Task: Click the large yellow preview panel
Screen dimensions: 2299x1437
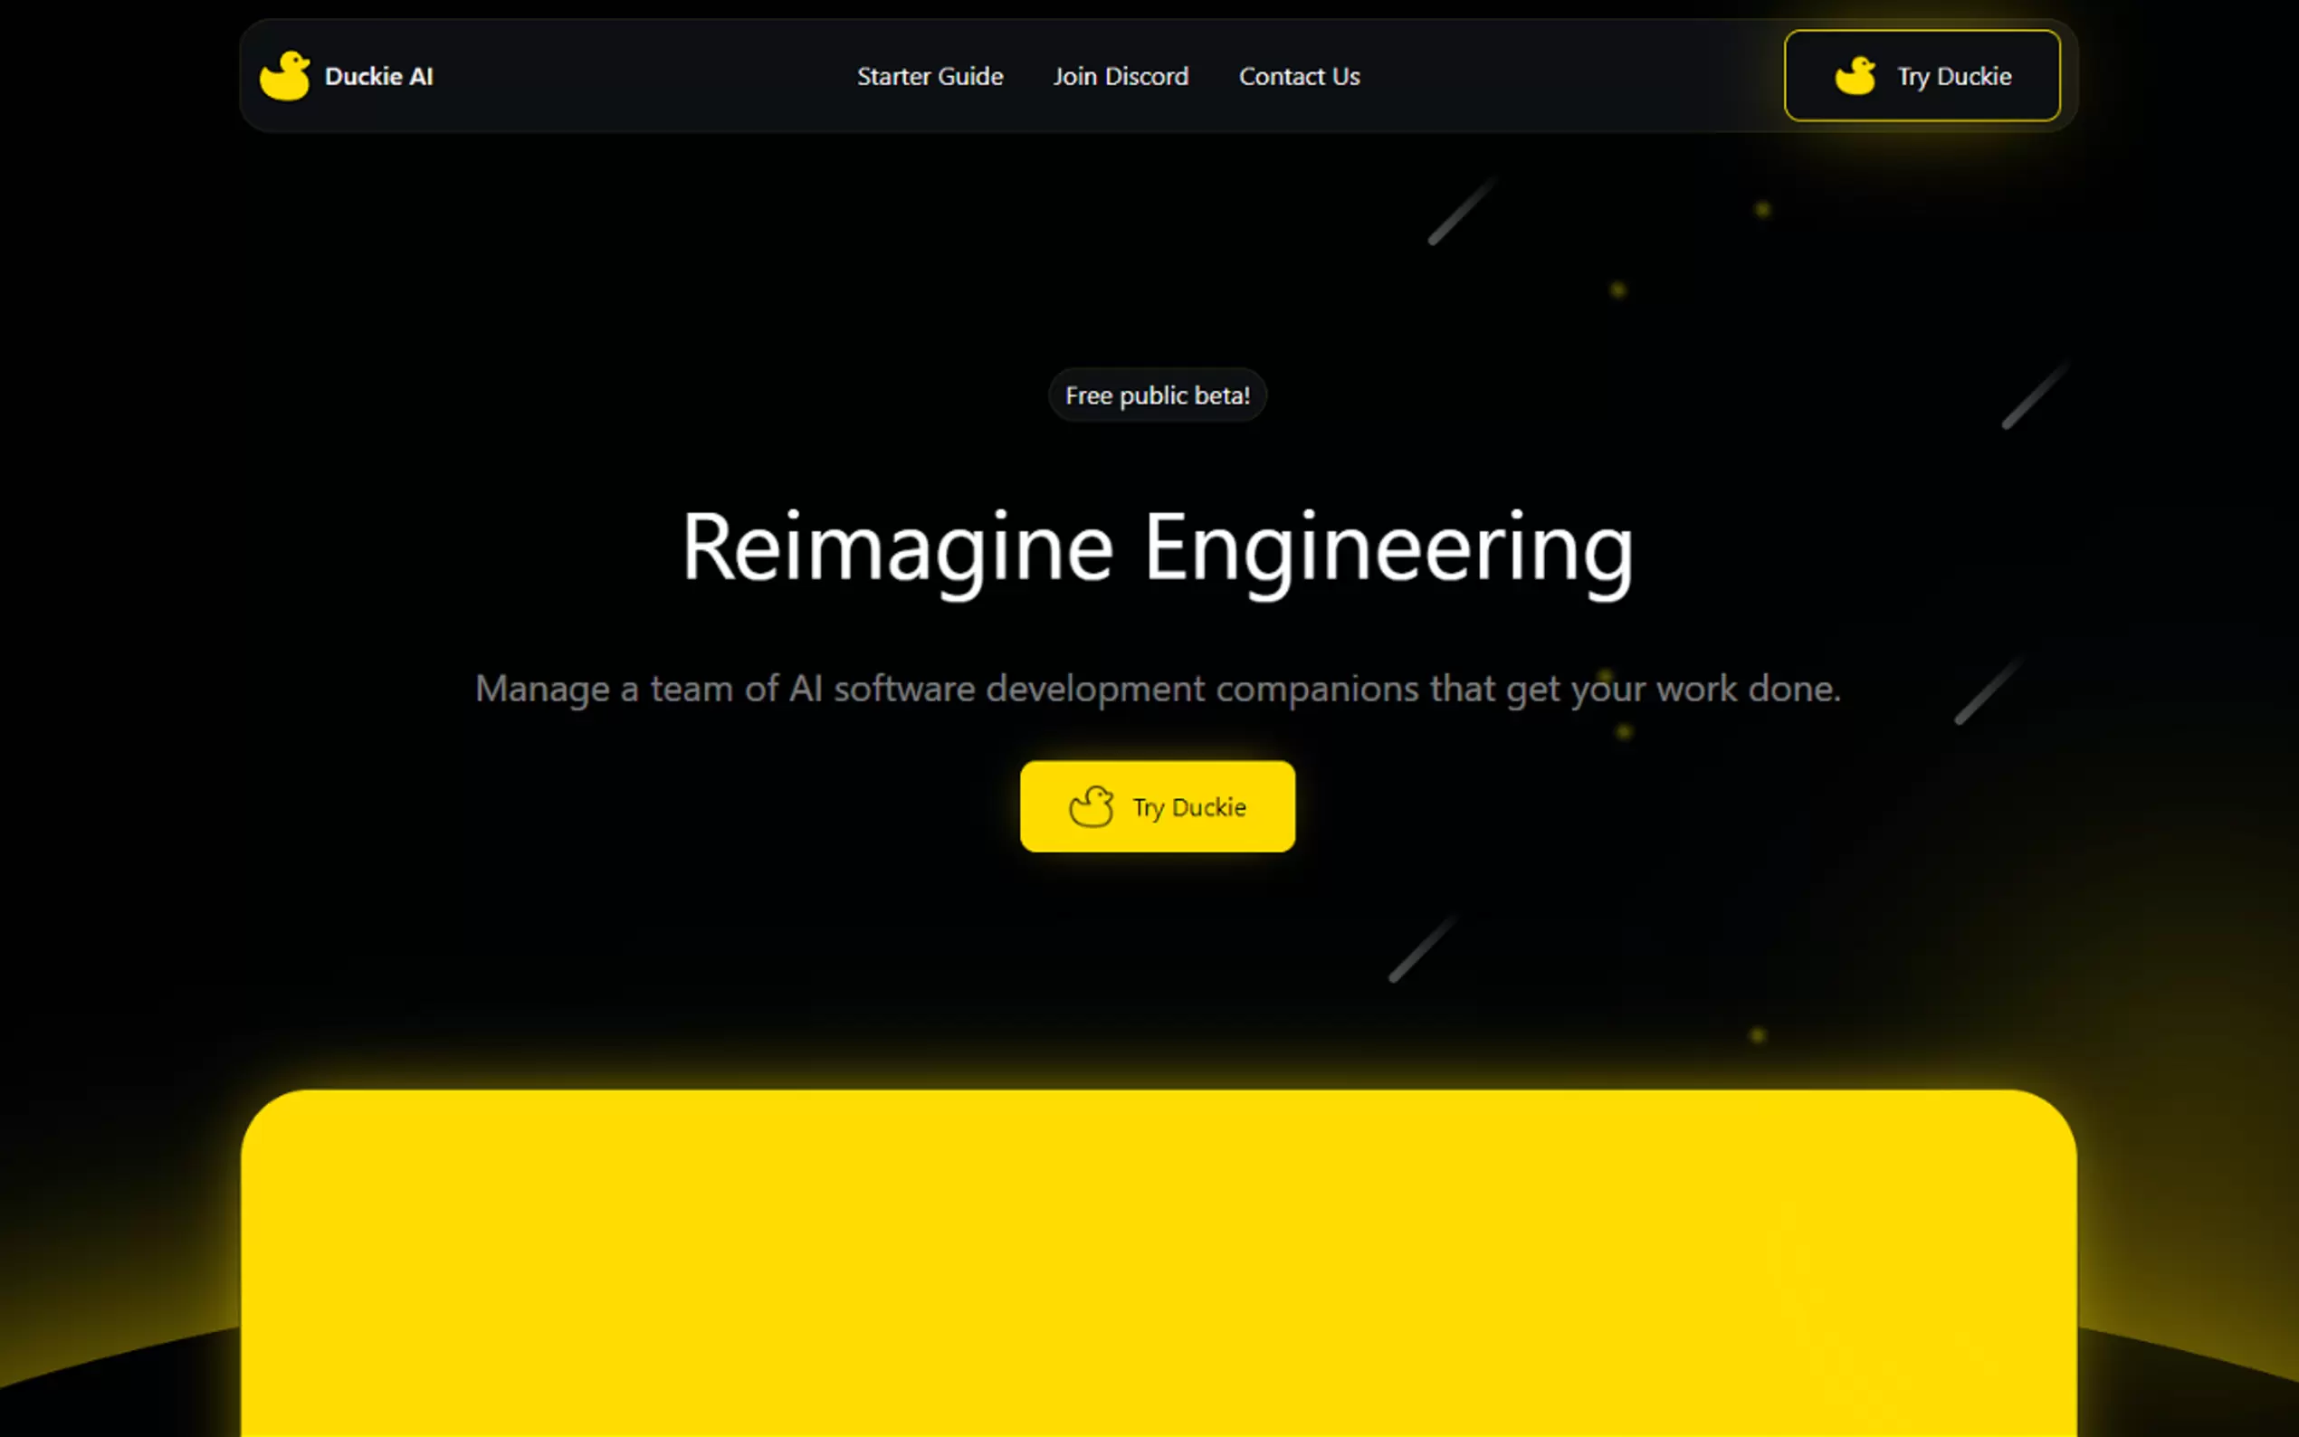Action: point(1159,1263)
